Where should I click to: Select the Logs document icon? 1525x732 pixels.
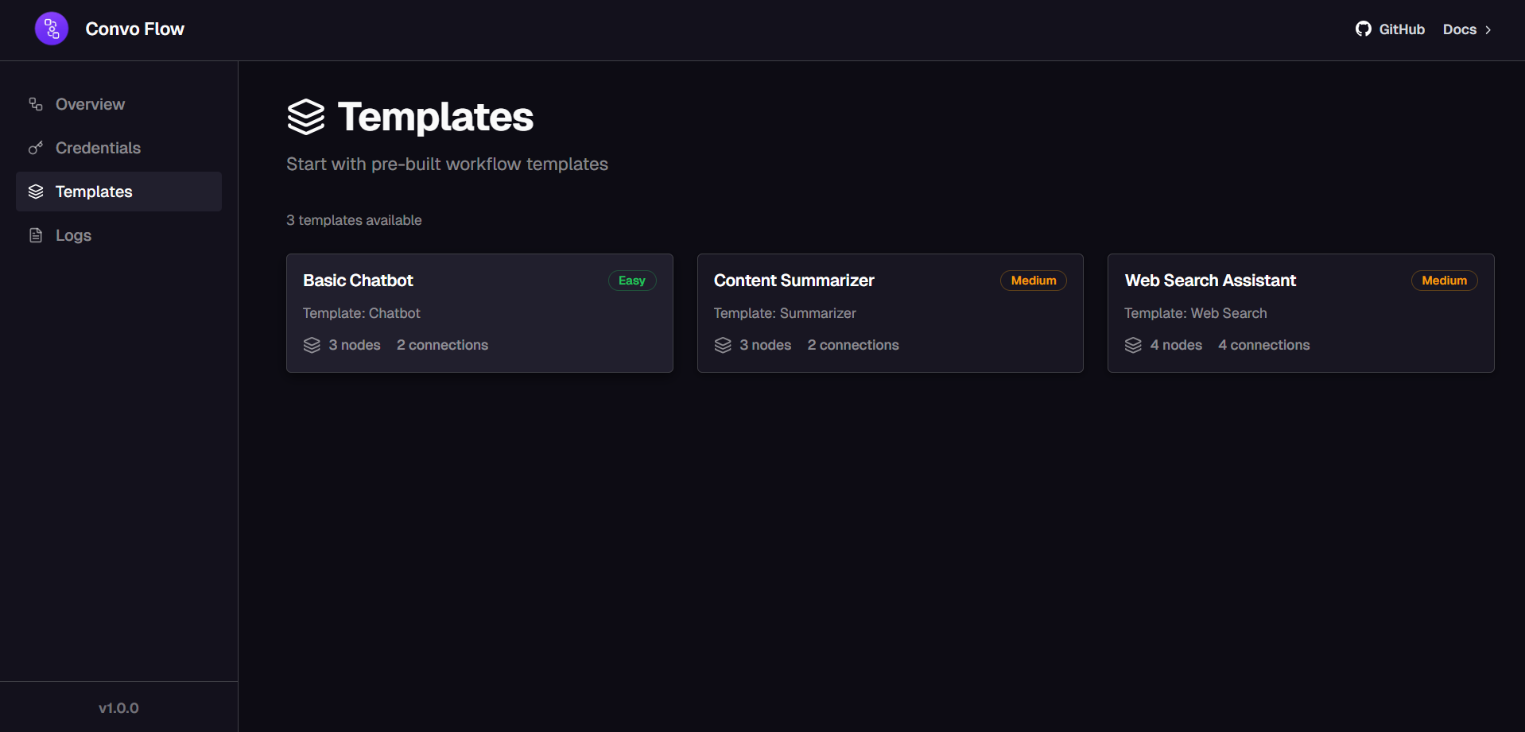point(35,234)
